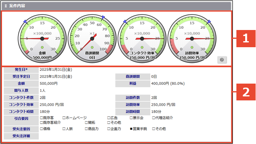Click the blue marker on コンタクト効率 gauge
256x144 pixels.
point(125,21)
